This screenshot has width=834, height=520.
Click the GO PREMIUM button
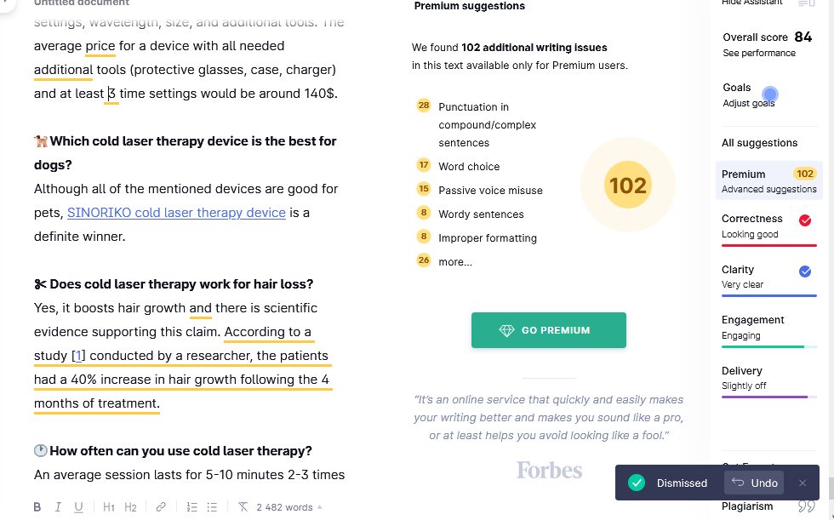[548, 330]
